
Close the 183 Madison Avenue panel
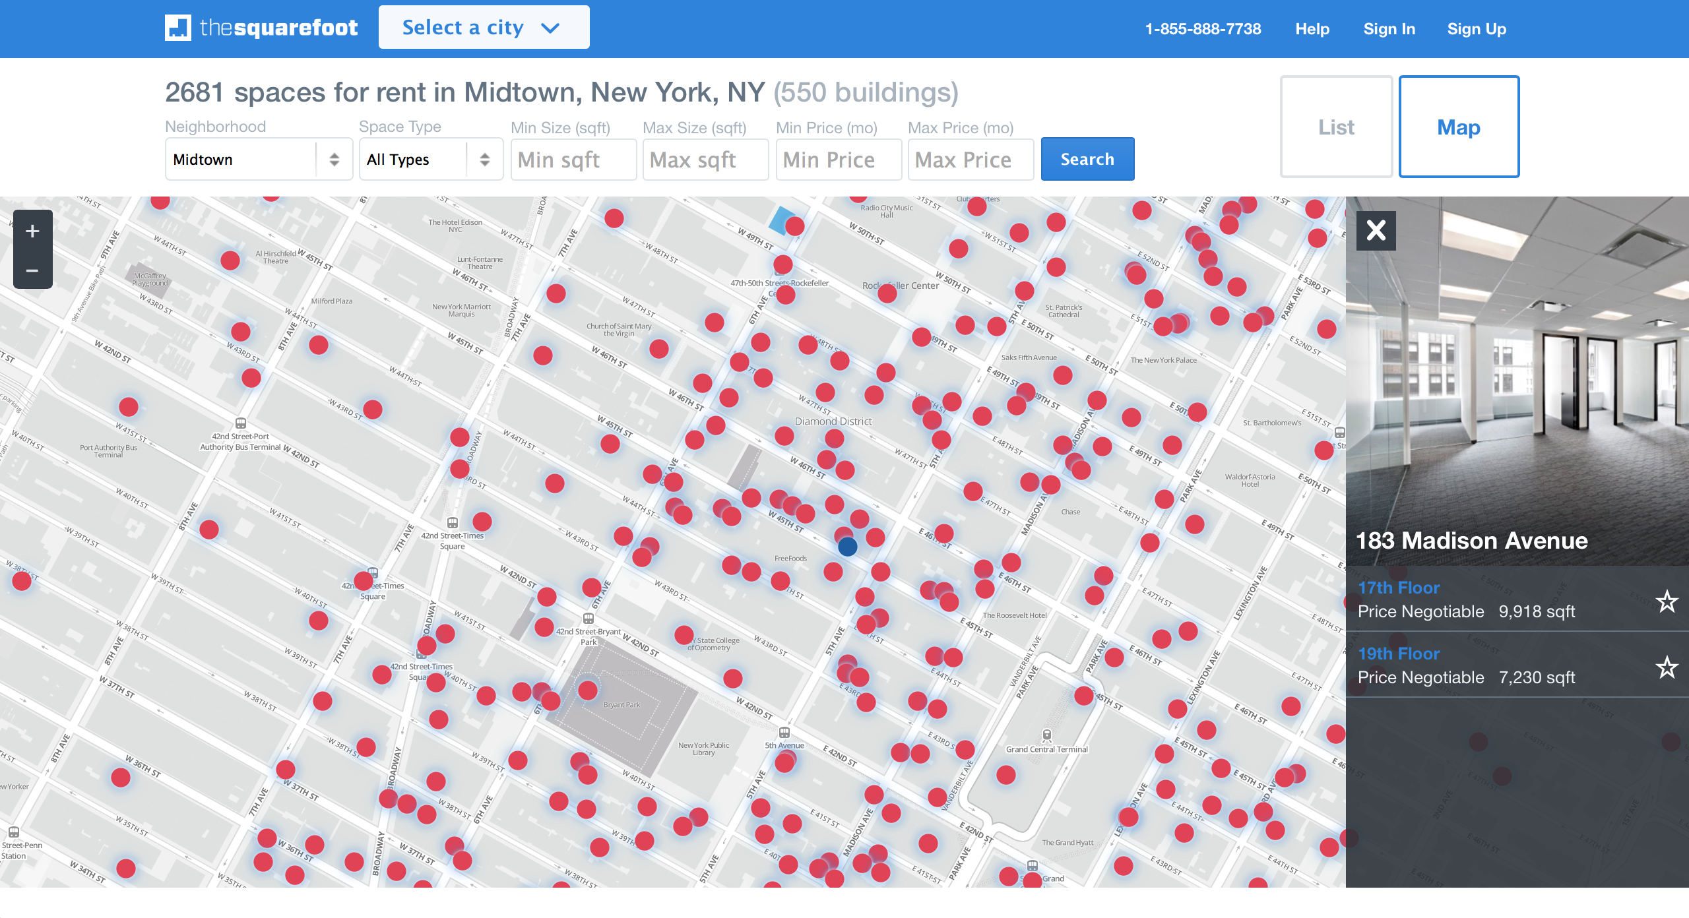coord(1376,230)
